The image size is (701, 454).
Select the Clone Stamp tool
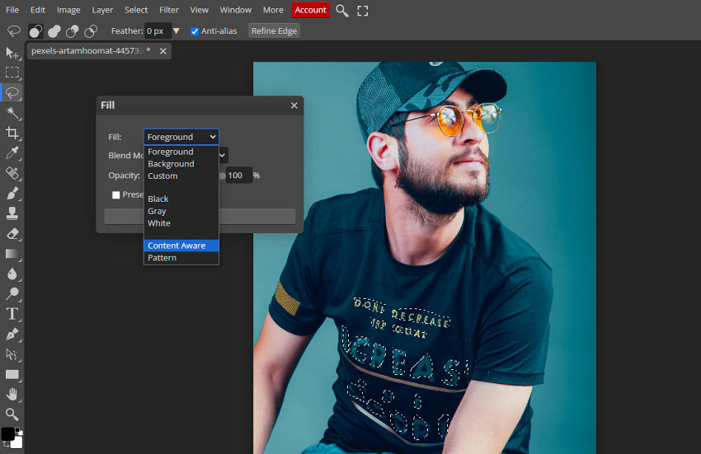tap(12, 213)
